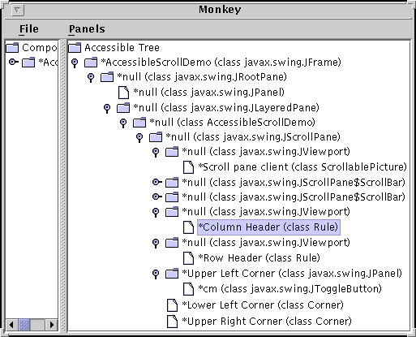Select the Compo root label in left panel

pyautogui.click(x=40, y=48)
